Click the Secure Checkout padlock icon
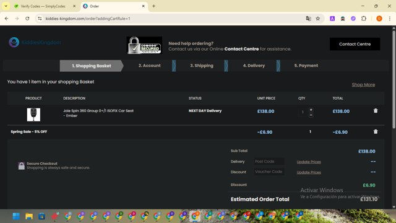 [22, 165]
